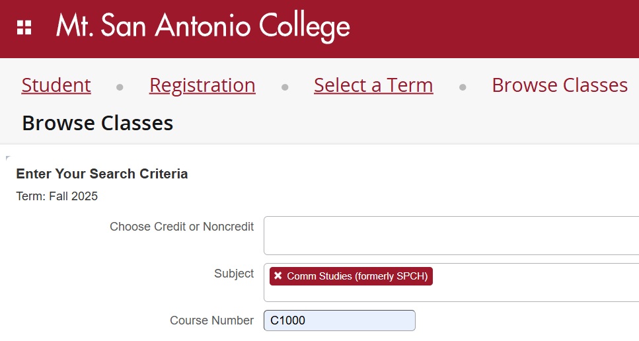Click the Enter Your Search Criteria heading

[102, 174]
